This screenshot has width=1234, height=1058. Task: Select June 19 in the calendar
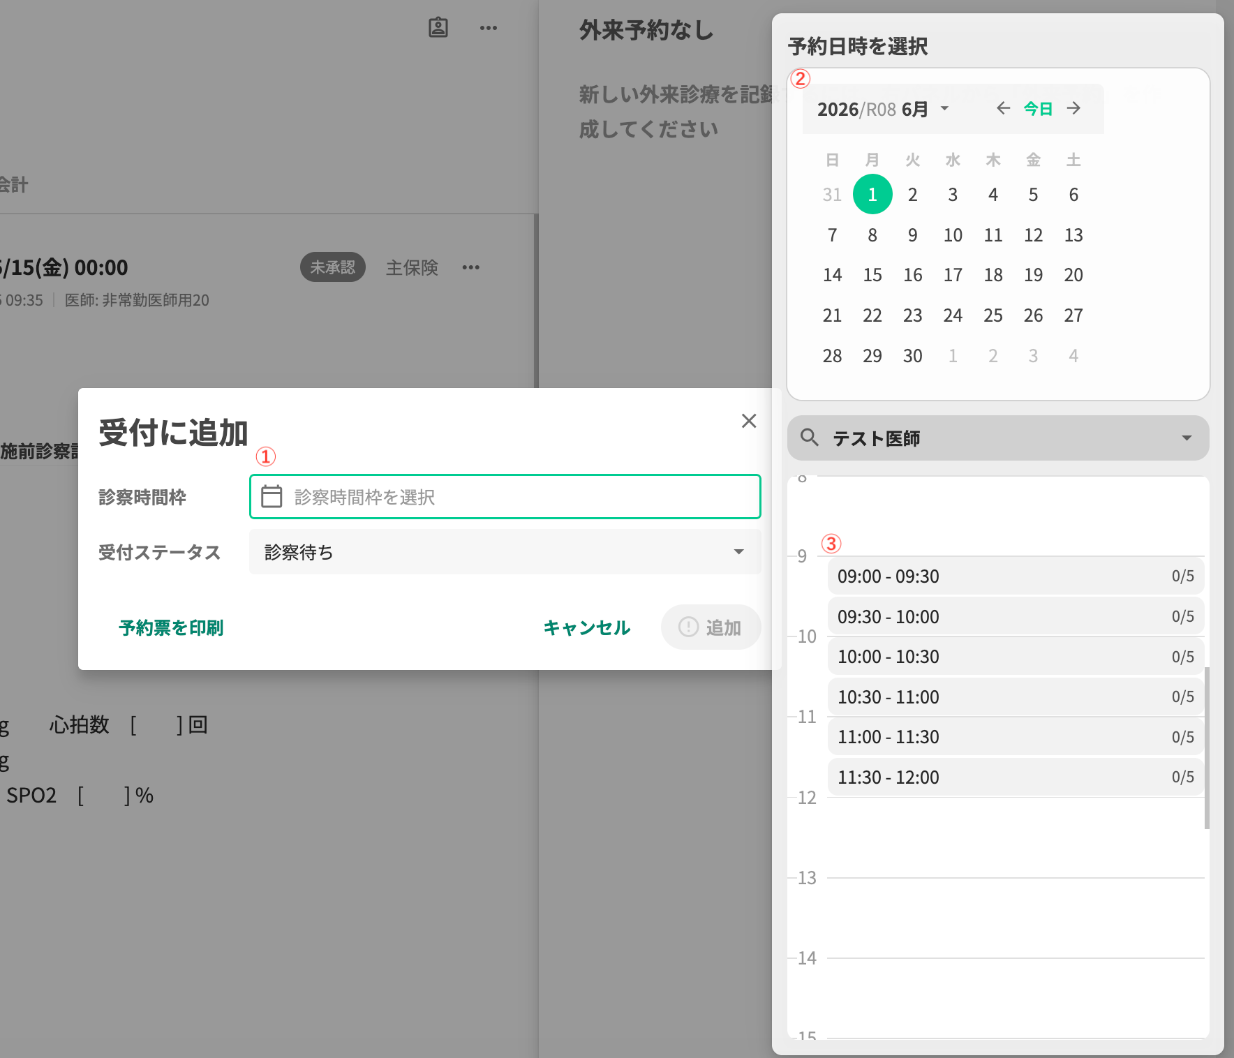pos(1033,275)
